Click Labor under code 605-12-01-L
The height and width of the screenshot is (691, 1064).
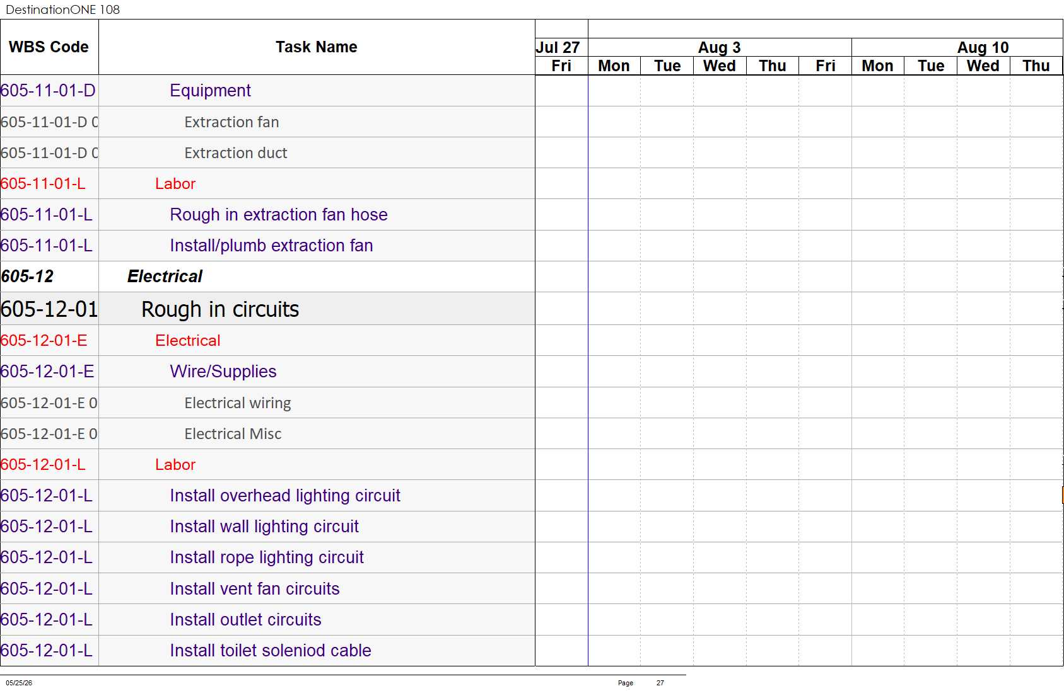[x=175, y=465]
